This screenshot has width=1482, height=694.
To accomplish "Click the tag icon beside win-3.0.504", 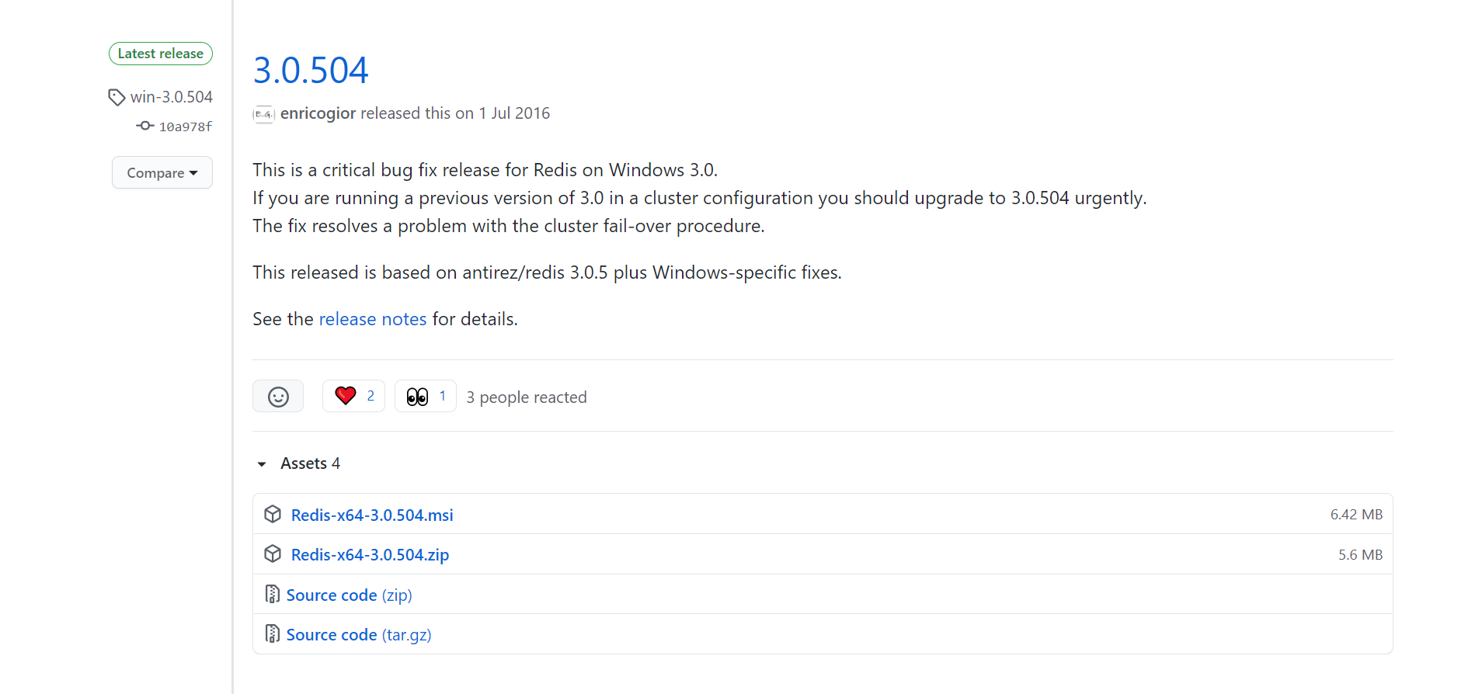I will coord(117,97).
